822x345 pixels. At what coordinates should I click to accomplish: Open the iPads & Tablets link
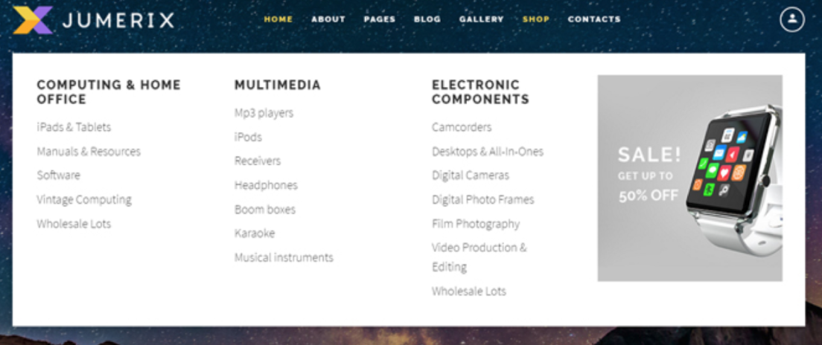[74, 127]
